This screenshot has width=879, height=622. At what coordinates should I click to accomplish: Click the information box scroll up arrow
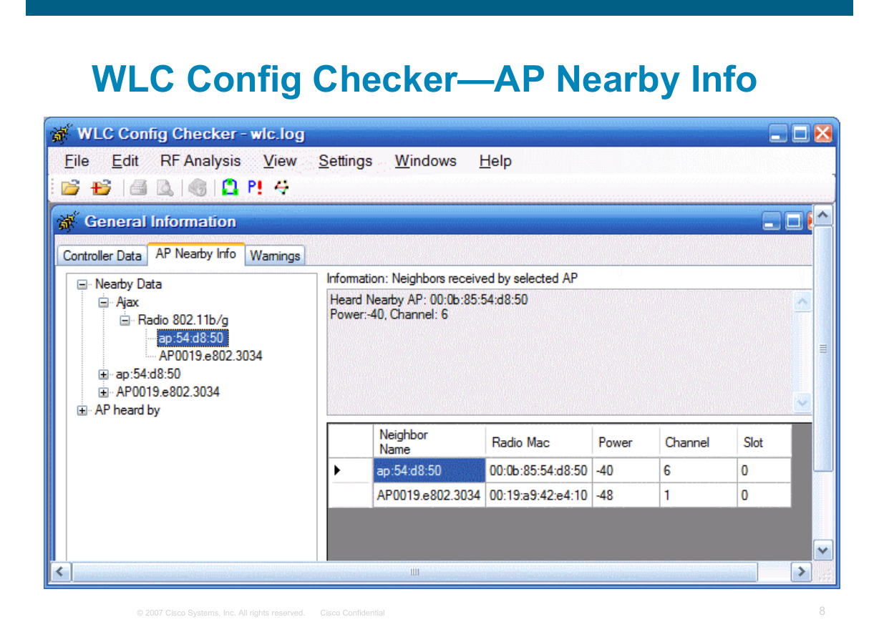click(802, 301)
